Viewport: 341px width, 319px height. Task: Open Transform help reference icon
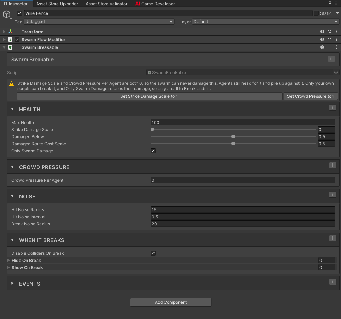(322, 32)
